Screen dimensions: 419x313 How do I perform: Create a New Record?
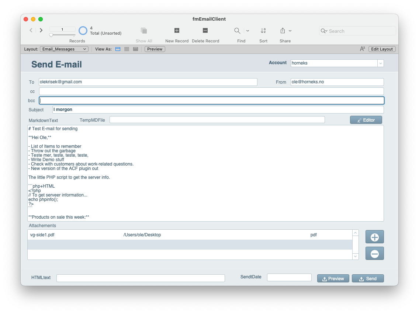pyautogui.click(x=177, y=31)
